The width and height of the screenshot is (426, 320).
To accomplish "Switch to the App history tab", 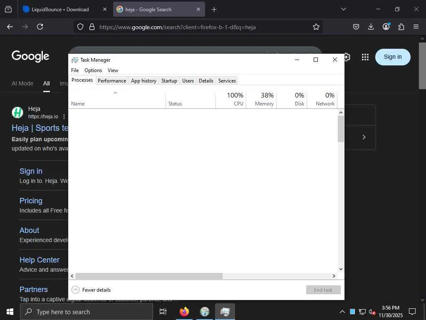I will pyautogui.click(x=144, y=81).
